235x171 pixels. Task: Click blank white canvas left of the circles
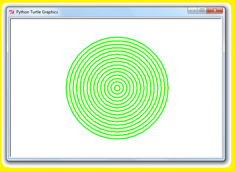[x=38, y=88]
